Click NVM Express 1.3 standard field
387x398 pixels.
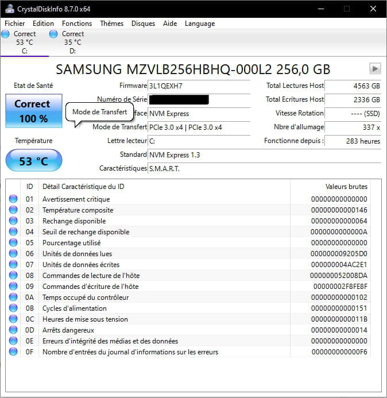coord(265,155)
